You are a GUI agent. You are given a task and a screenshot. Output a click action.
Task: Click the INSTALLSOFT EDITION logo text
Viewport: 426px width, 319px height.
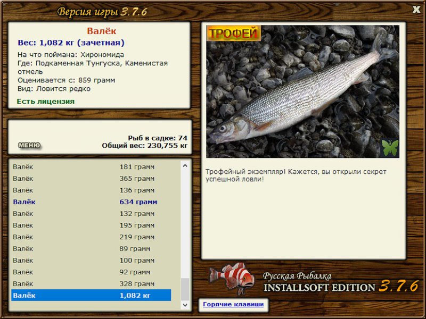(x=319, y=288)
